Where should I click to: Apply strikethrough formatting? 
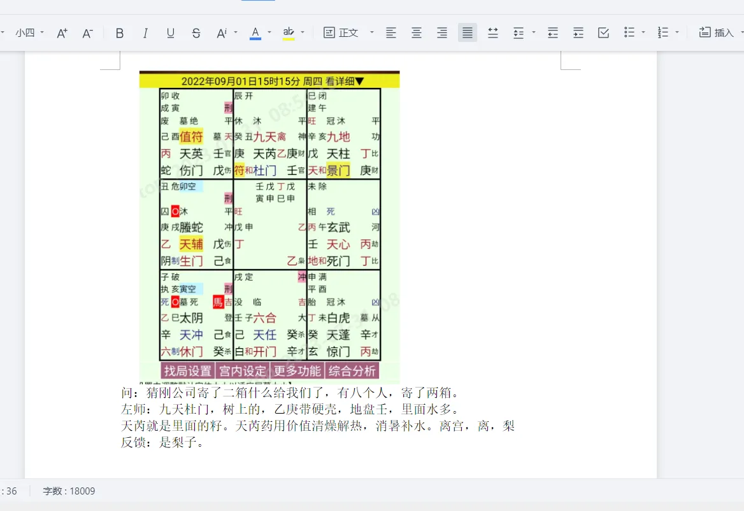(196, 33)
